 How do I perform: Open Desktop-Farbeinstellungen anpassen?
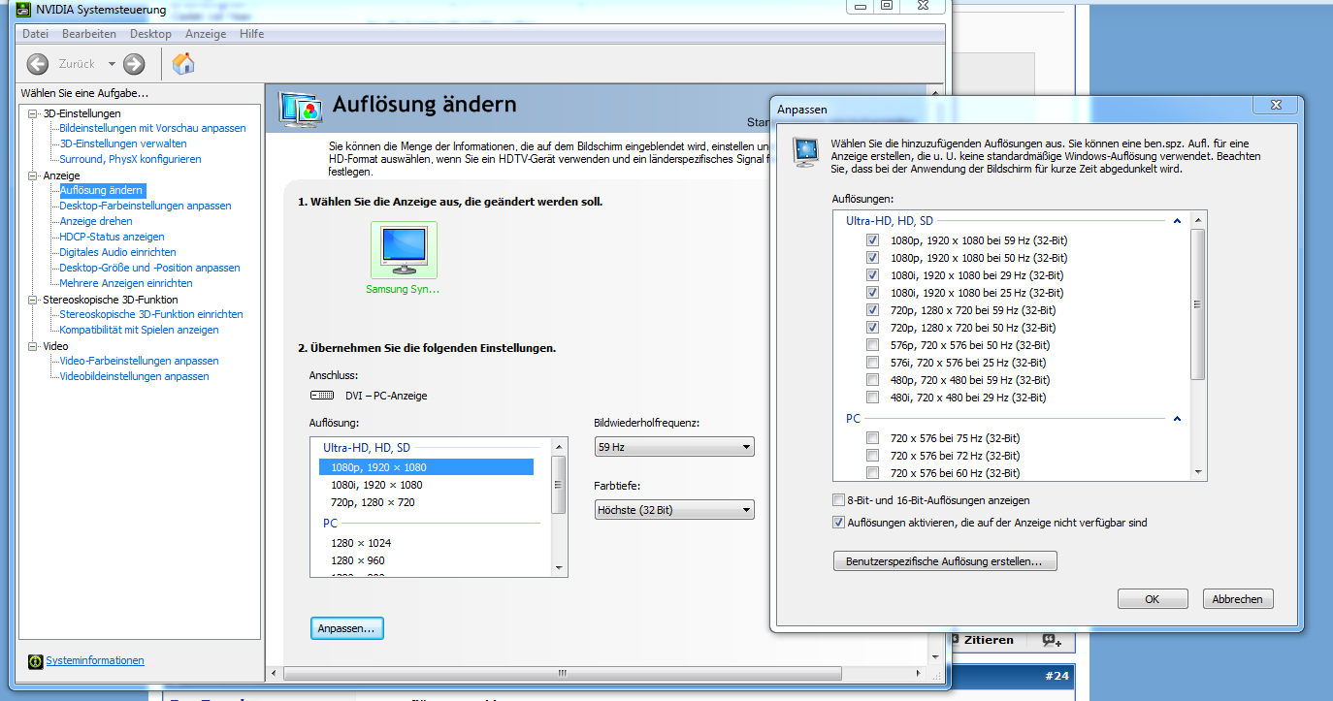[x=146, y=206]
